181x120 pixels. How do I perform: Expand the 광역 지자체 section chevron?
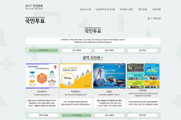click(x=102, y=58)
